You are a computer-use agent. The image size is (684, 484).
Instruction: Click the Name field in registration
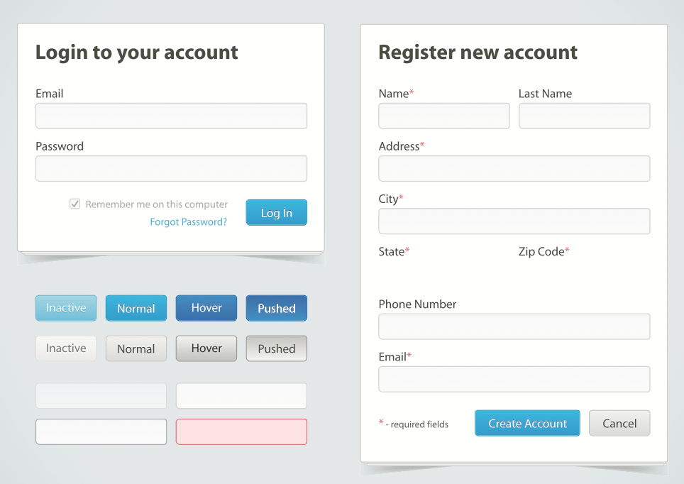[443, 116]
